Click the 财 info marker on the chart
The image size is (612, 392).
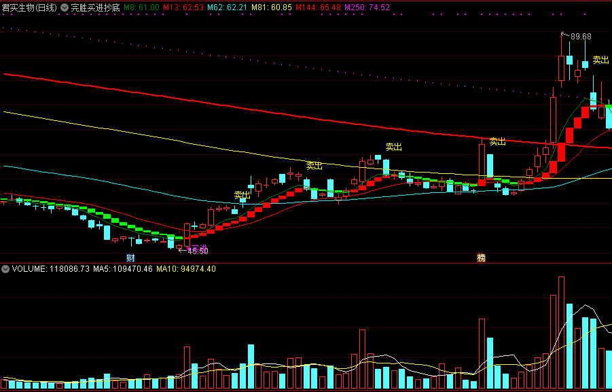point(130,258)
